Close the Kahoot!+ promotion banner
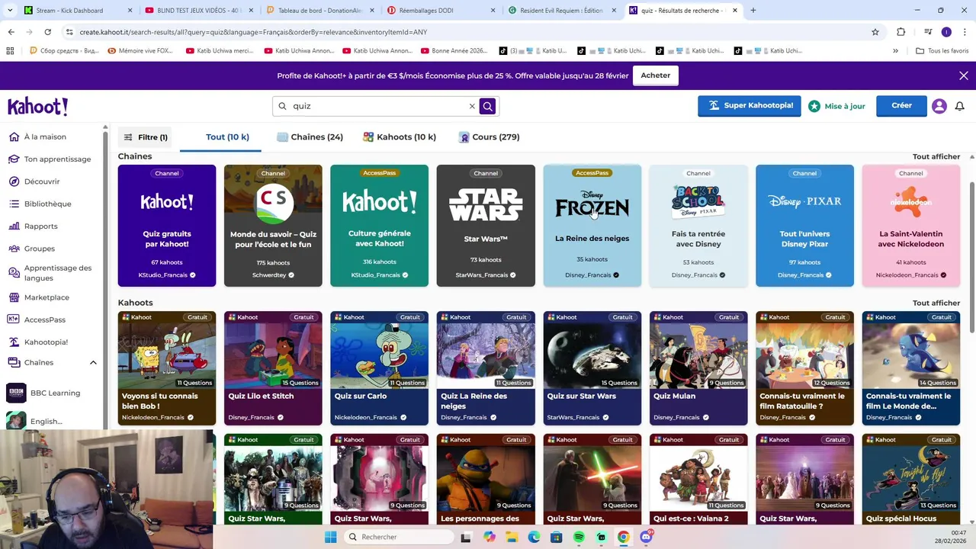 click(964, 75)
